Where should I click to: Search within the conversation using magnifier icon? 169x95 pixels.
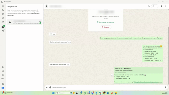click(161, 6)
